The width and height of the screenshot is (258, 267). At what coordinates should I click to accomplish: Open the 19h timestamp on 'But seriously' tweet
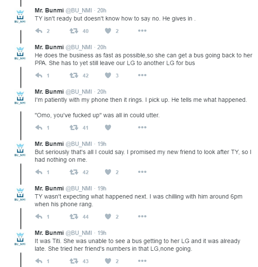click(102, 144)
